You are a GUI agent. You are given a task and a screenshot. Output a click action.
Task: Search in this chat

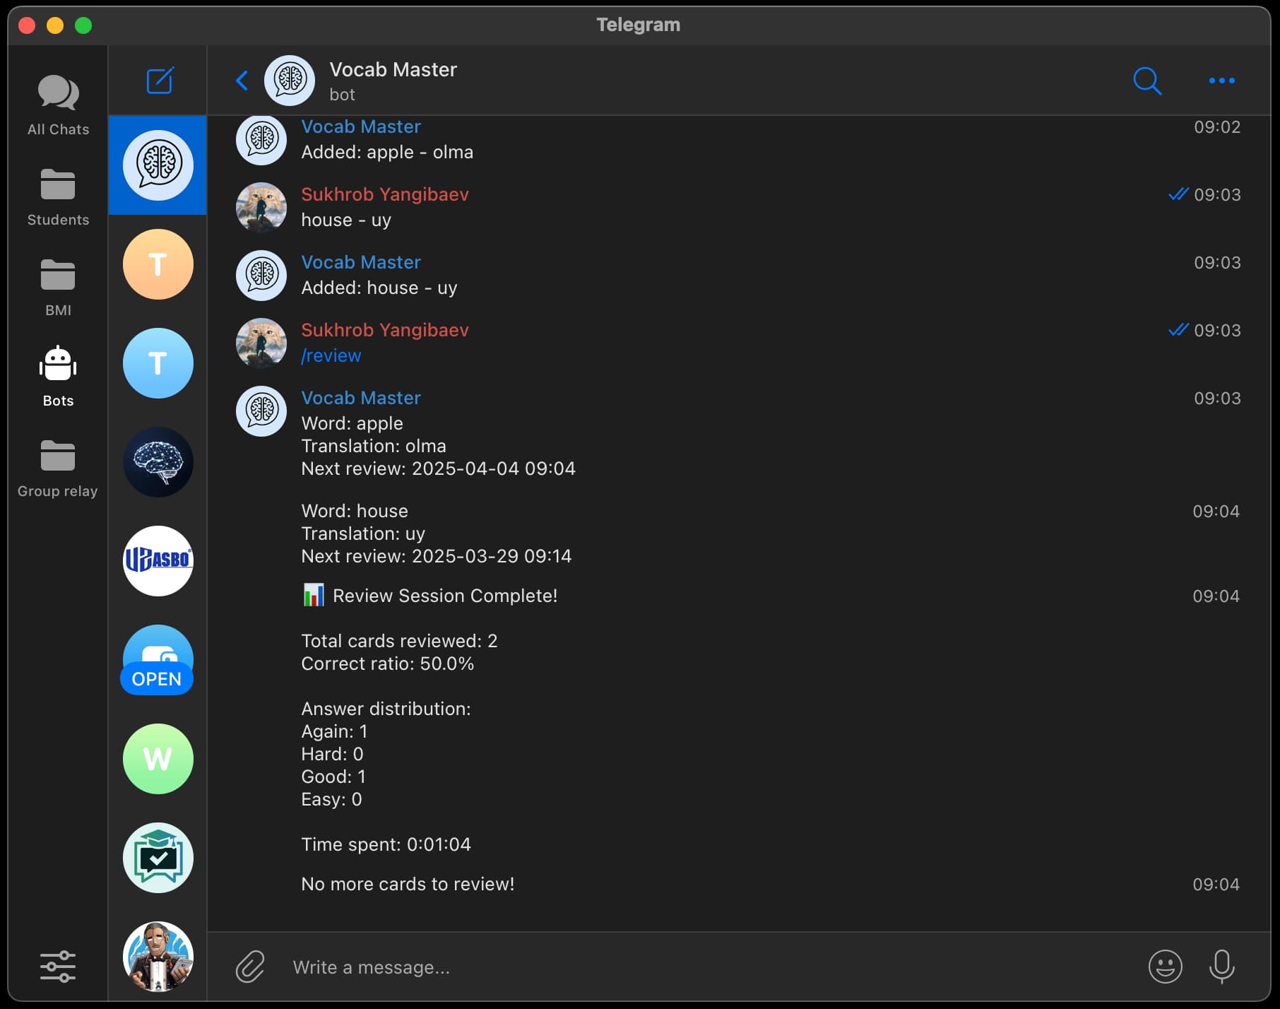[1147, 81]
